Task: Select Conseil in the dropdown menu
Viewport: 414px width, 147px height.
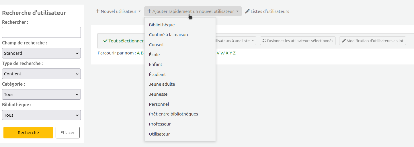Action: (x=180, y=45)
